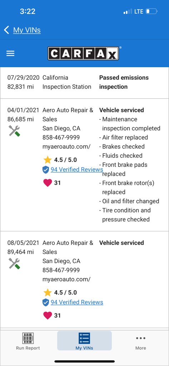Tap the pink heart in the 04/01/2021 entry
The height and width of the screenshot is (366, 169).
click(48, 183)
